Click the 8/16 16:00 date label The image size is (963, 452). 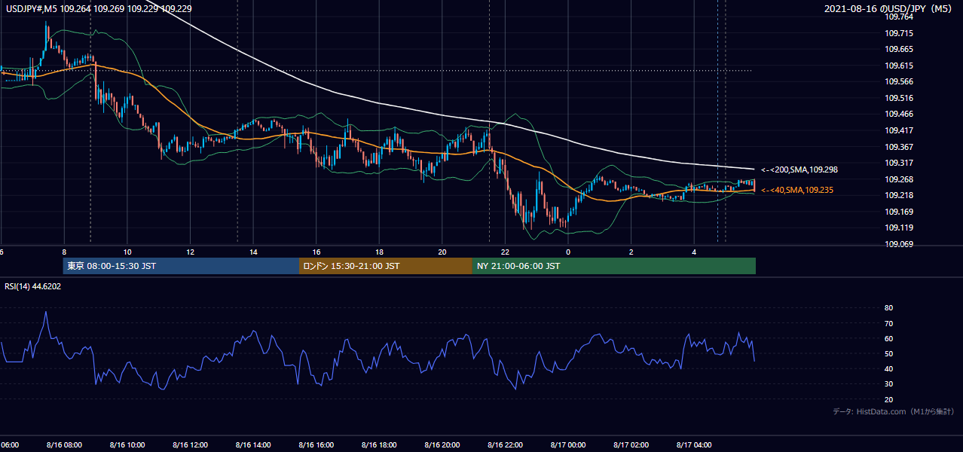pyautogui.click(x=316, y=445)
